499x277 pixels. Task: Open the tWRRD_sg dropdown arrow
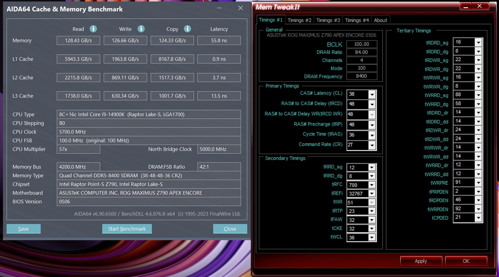pos(478,95)
